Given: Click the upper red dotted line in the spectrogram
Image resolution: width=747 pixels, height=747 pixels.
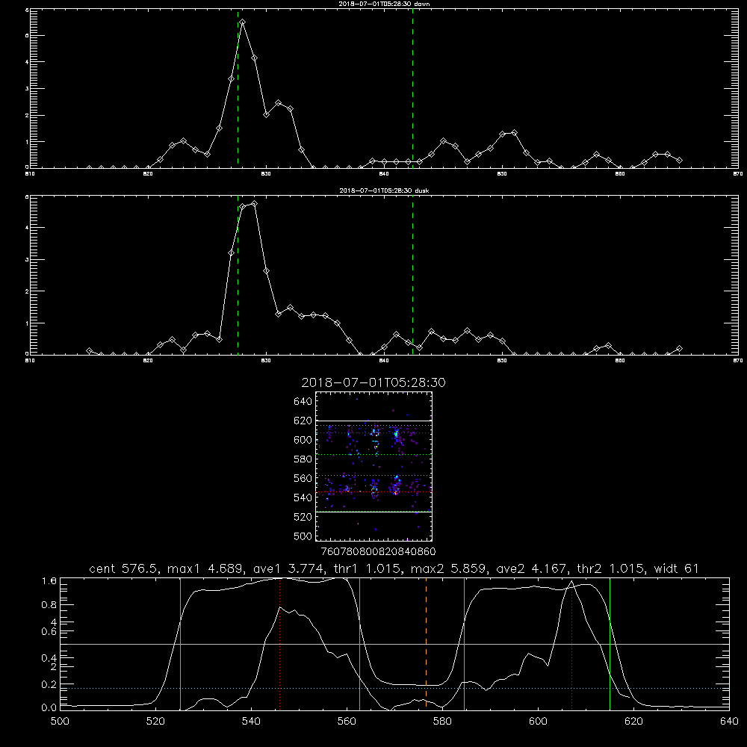Looking at the screenshot, I should (x=374, y=433).
